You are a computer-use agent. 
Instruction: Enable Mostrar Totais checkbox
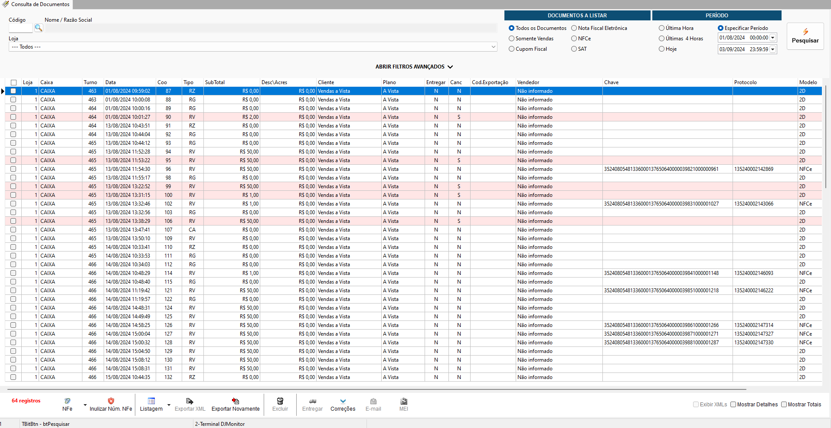(784, 405)
